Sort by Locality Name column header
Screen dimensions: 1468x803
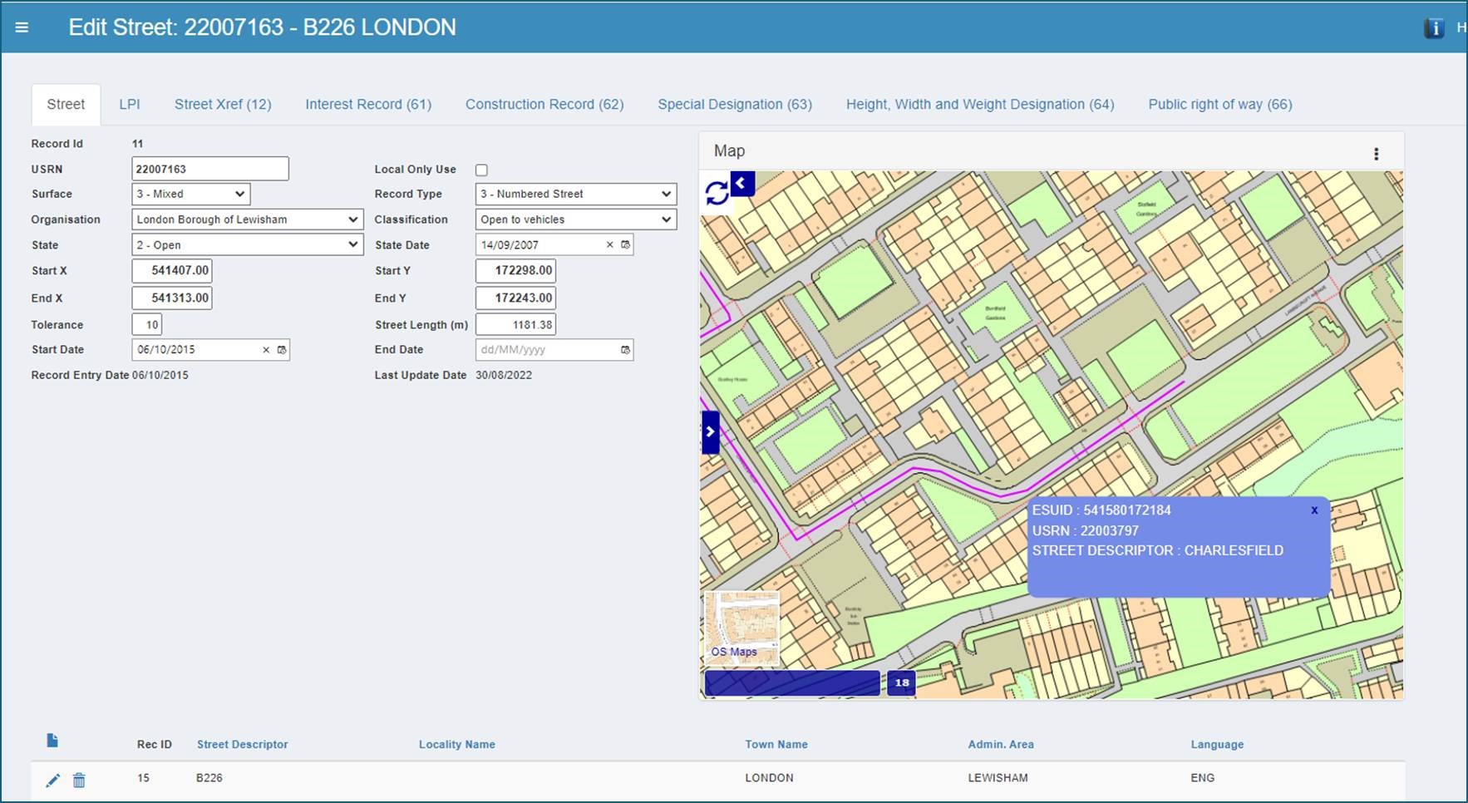[457, 745]
